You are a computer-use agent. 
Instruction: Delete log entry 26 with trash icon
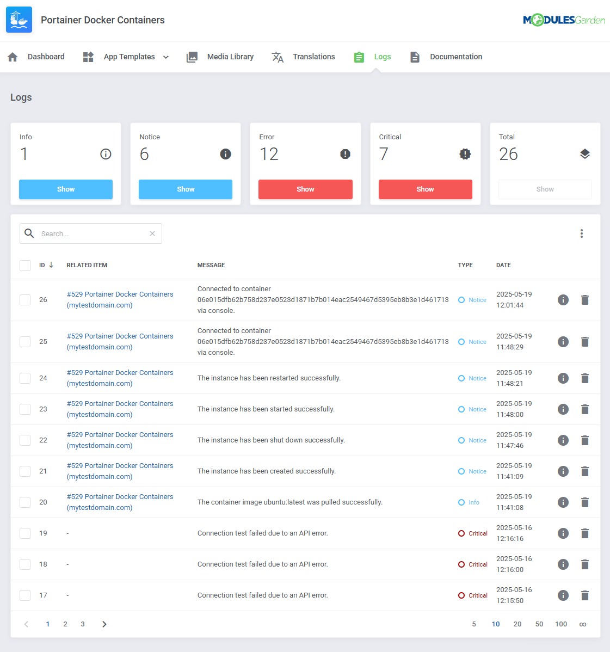point(584,300)
